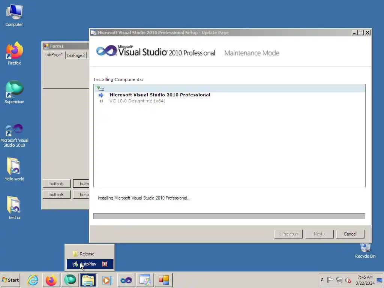
Task: Select the Microsoft Visual Studio 2010 desktop shortcut
Action: point(14,135)
